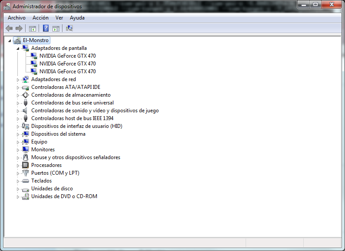Viewport: 345px width, 251px height.
Task: Select Controladoras host de bus IEEE 1394 text
Action: click(72, 118)
